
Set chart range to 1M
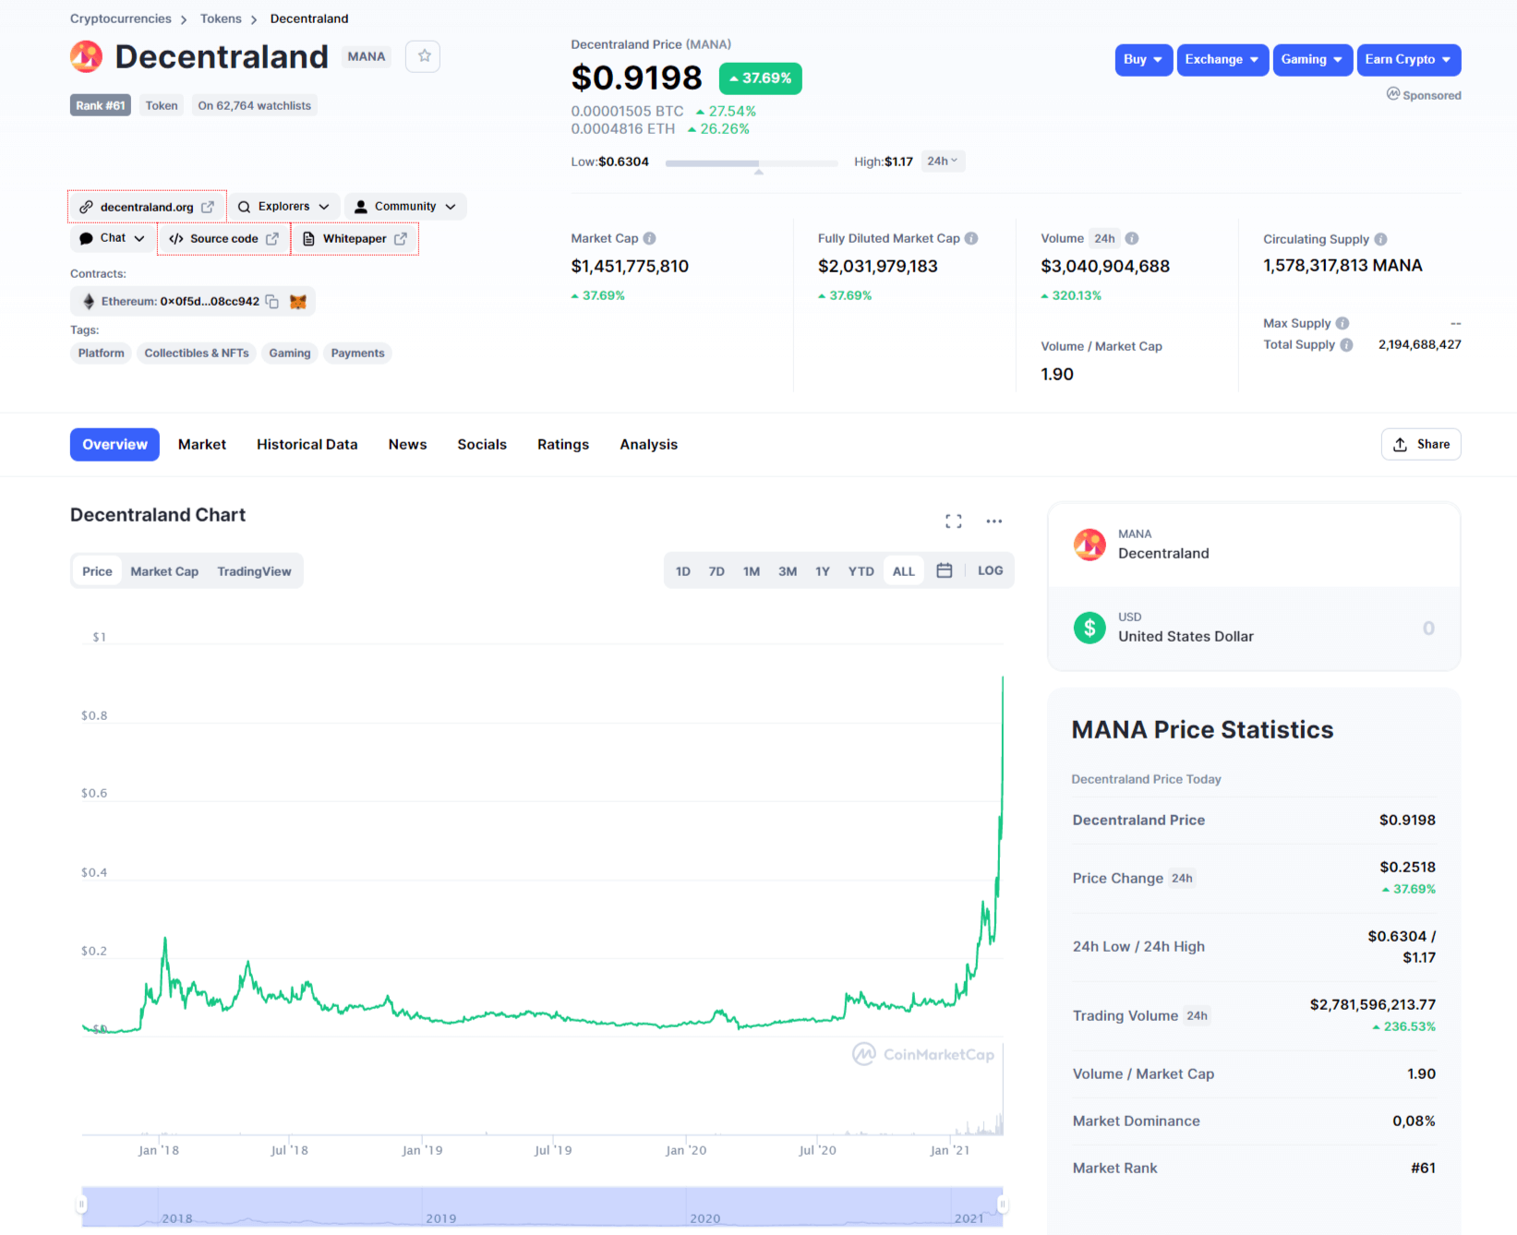pyautogui.click(x=752, y=571)
